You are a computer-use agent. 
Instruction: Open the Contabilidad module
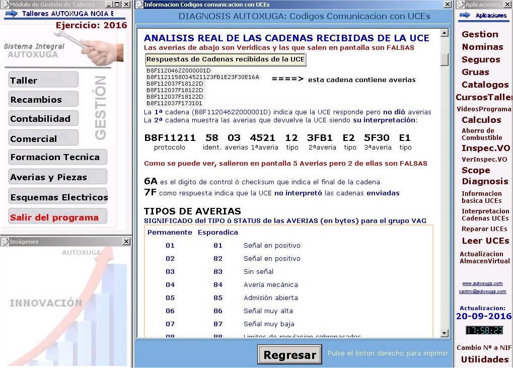[43, 119]
